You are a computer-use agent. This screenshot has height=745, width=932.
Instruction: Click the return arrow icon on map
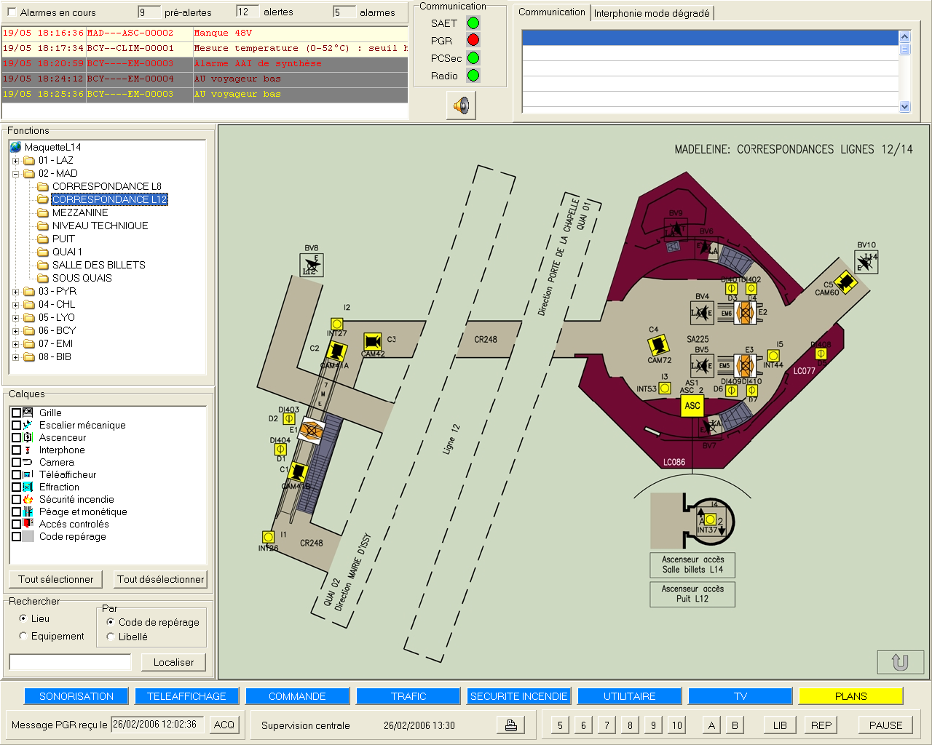tap(900, 662)
